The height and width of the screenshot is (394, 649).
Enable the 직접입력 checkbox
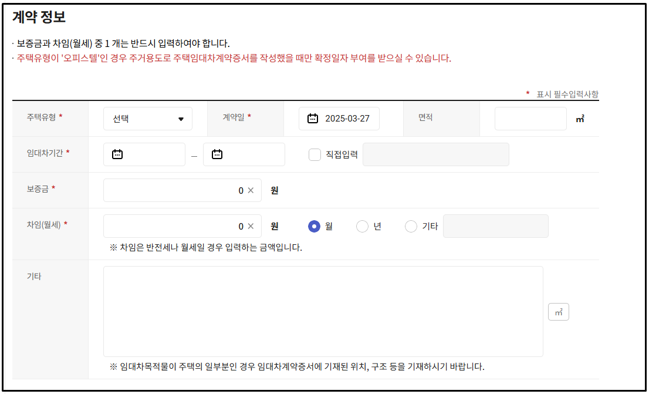(315, 154)
